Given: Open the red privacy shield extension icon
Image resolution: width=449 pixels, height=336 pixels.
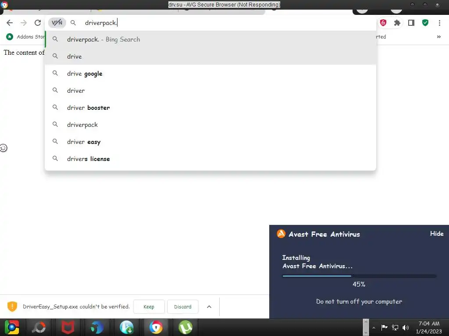Looking at the screenshot, I should pyautogui.click(x=383, y=23).
